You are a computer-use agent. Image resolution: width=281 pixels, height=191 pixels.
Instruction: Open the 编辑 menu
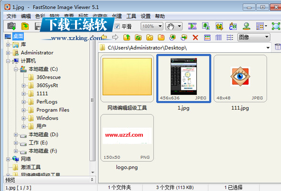point(26,16)
